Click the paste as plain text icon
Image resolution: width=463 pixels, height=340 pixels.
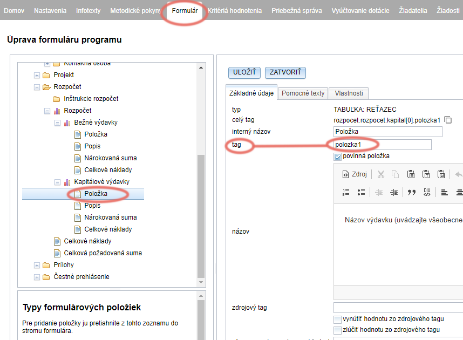[426, 174]
